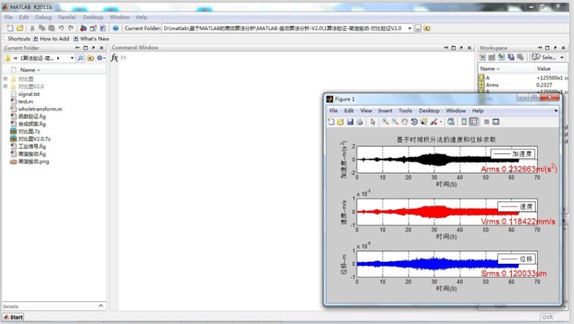Select the Edit Plot arrow tool
This screenshot has width=574, height=324.
click(x=373, y=122)
